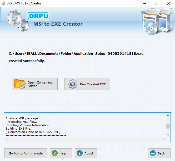The image size is (175, 161).
Task: Click the vertical scrollbar thumb in log
Action: [x=168, y=126]
